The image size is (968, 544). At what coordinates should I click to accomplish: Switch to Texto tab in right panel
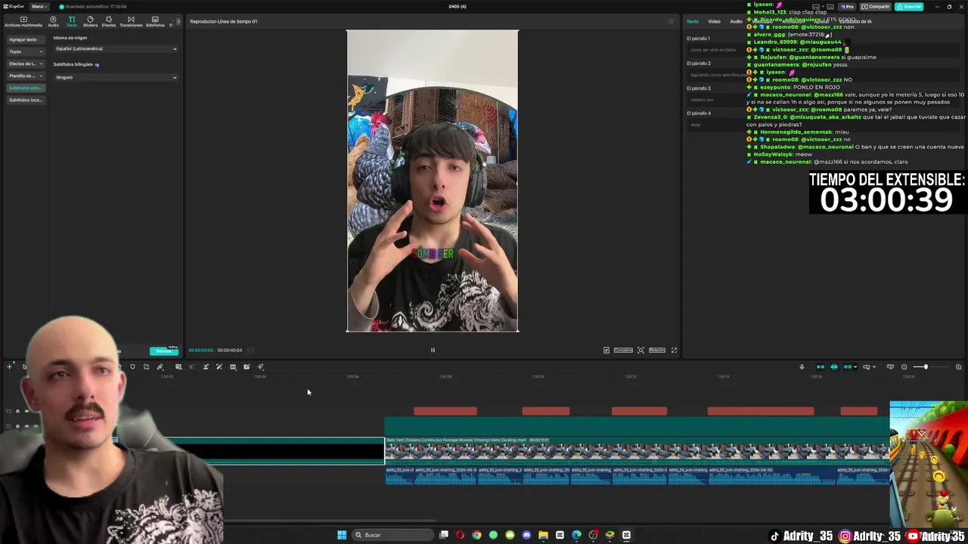[x=692, y=21]
